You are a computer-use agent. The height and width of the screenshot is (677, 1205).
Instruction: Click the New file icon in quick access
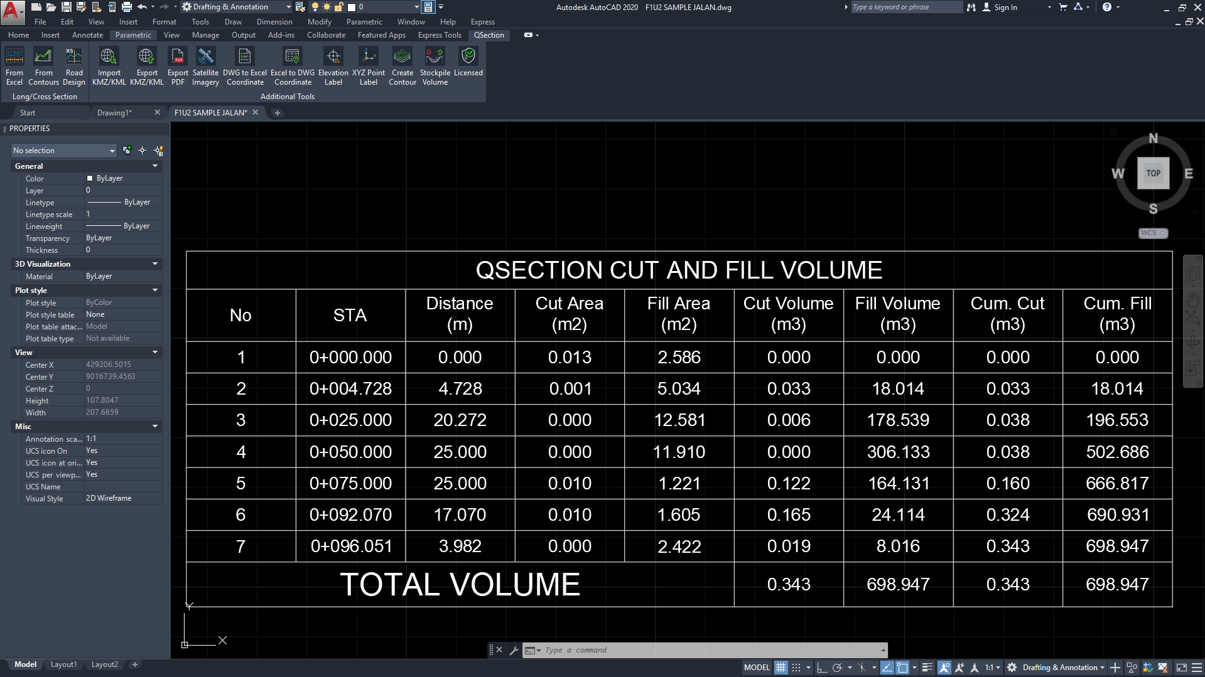[x=36, y=7]
